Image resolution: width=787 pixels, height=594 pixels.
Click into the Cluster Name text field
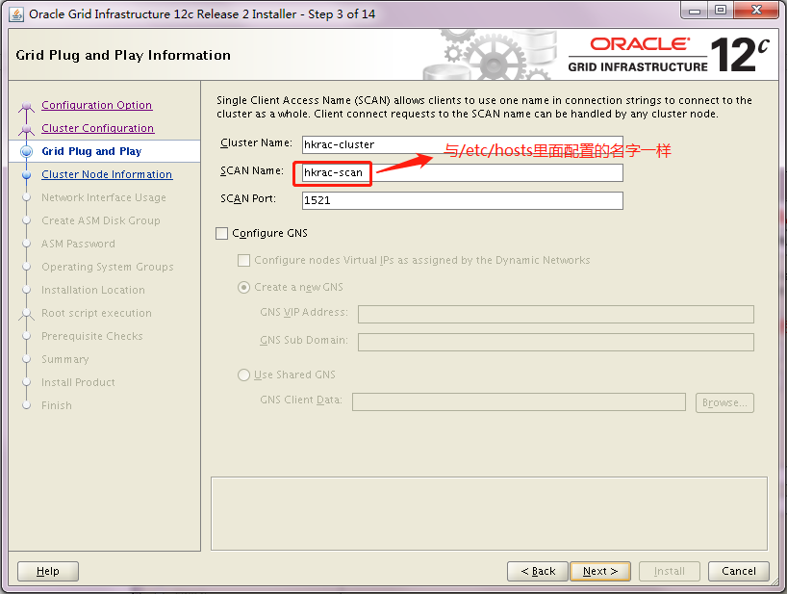462,144
